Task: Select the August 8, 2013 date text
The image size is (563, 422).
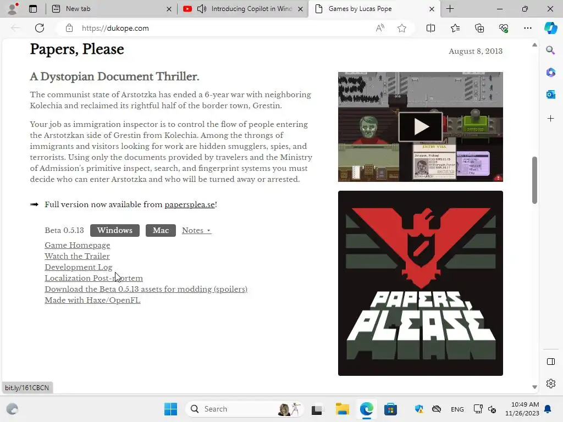Action: [476, 51]
